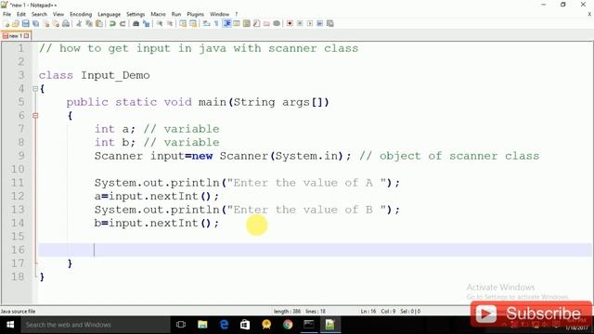Click 'Ln : 16' in the status bar
The image size is (594, 334).
[x=368, y=312]
